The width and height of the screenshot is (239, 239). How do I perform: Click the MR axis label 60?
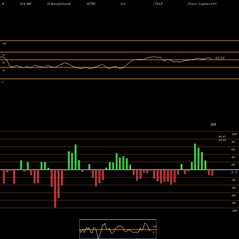(x=233, y=150)
